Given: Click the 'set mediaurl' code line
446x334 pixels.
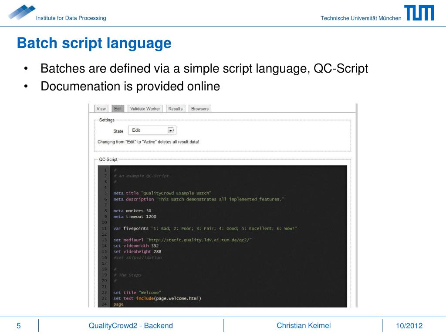Looking at the screenshot, I should (182, 240).
